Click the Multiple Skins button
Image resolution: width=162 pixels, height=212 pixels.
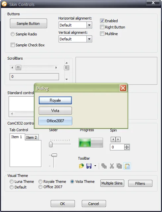tap(112, 183)
